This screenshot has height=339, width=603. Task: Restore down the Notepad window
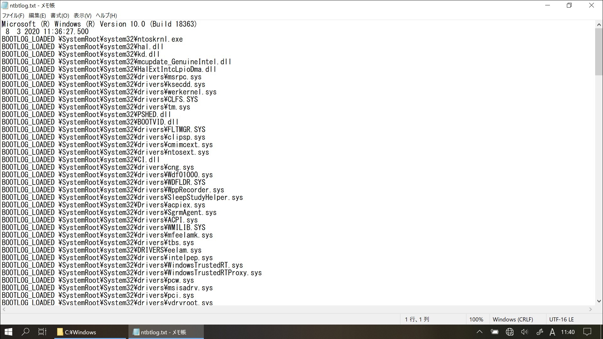click(569, 5)
